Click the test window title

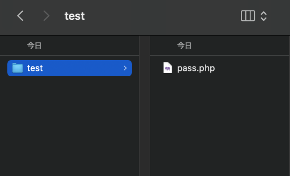[x=75, y=16]
